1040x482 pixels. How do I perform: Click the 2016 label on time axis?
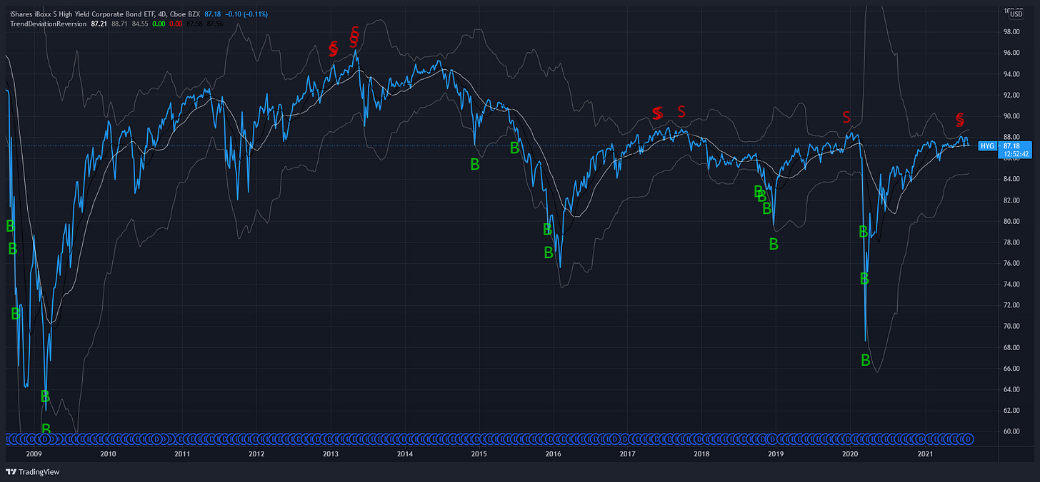(553, 453)
